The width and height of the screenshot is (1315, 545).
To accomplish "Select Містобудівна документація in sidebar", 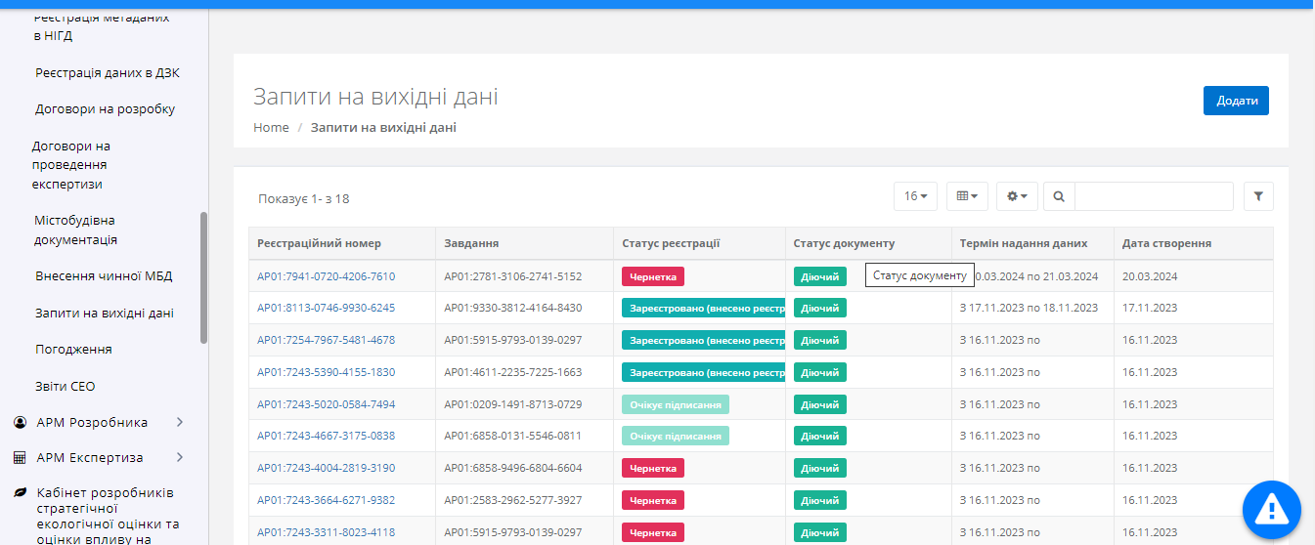I will click(x=76, y=230).
